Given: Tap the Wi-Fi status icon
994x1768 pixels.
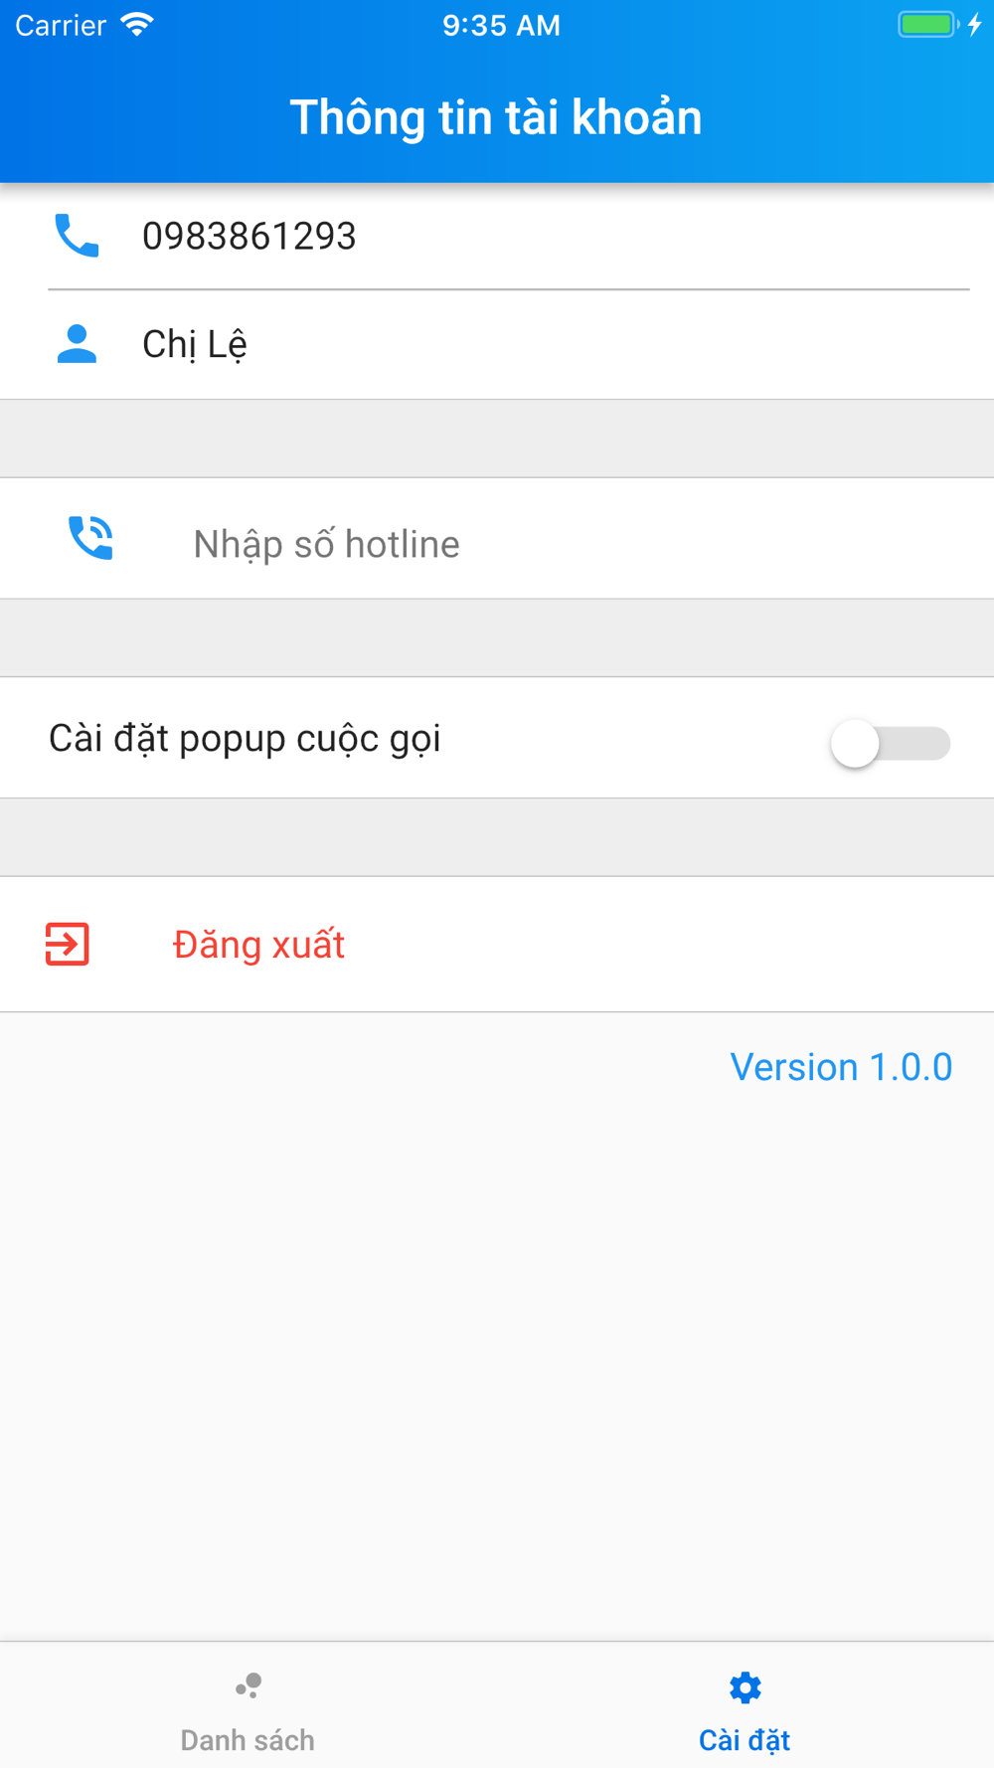Looking at the screenshot, I should tap(137, 25).
